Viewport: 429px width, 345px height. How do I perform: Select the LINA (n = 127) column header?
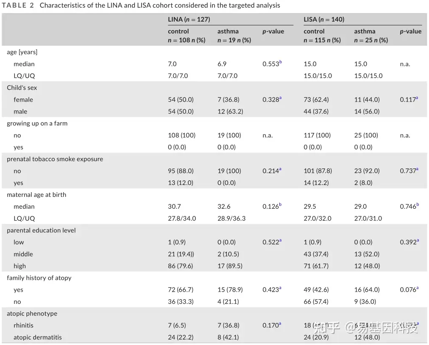pos(189,19)
